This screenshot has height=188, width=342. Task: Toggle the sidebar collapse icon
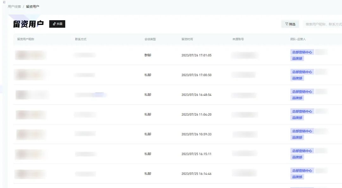click(4, 2)
